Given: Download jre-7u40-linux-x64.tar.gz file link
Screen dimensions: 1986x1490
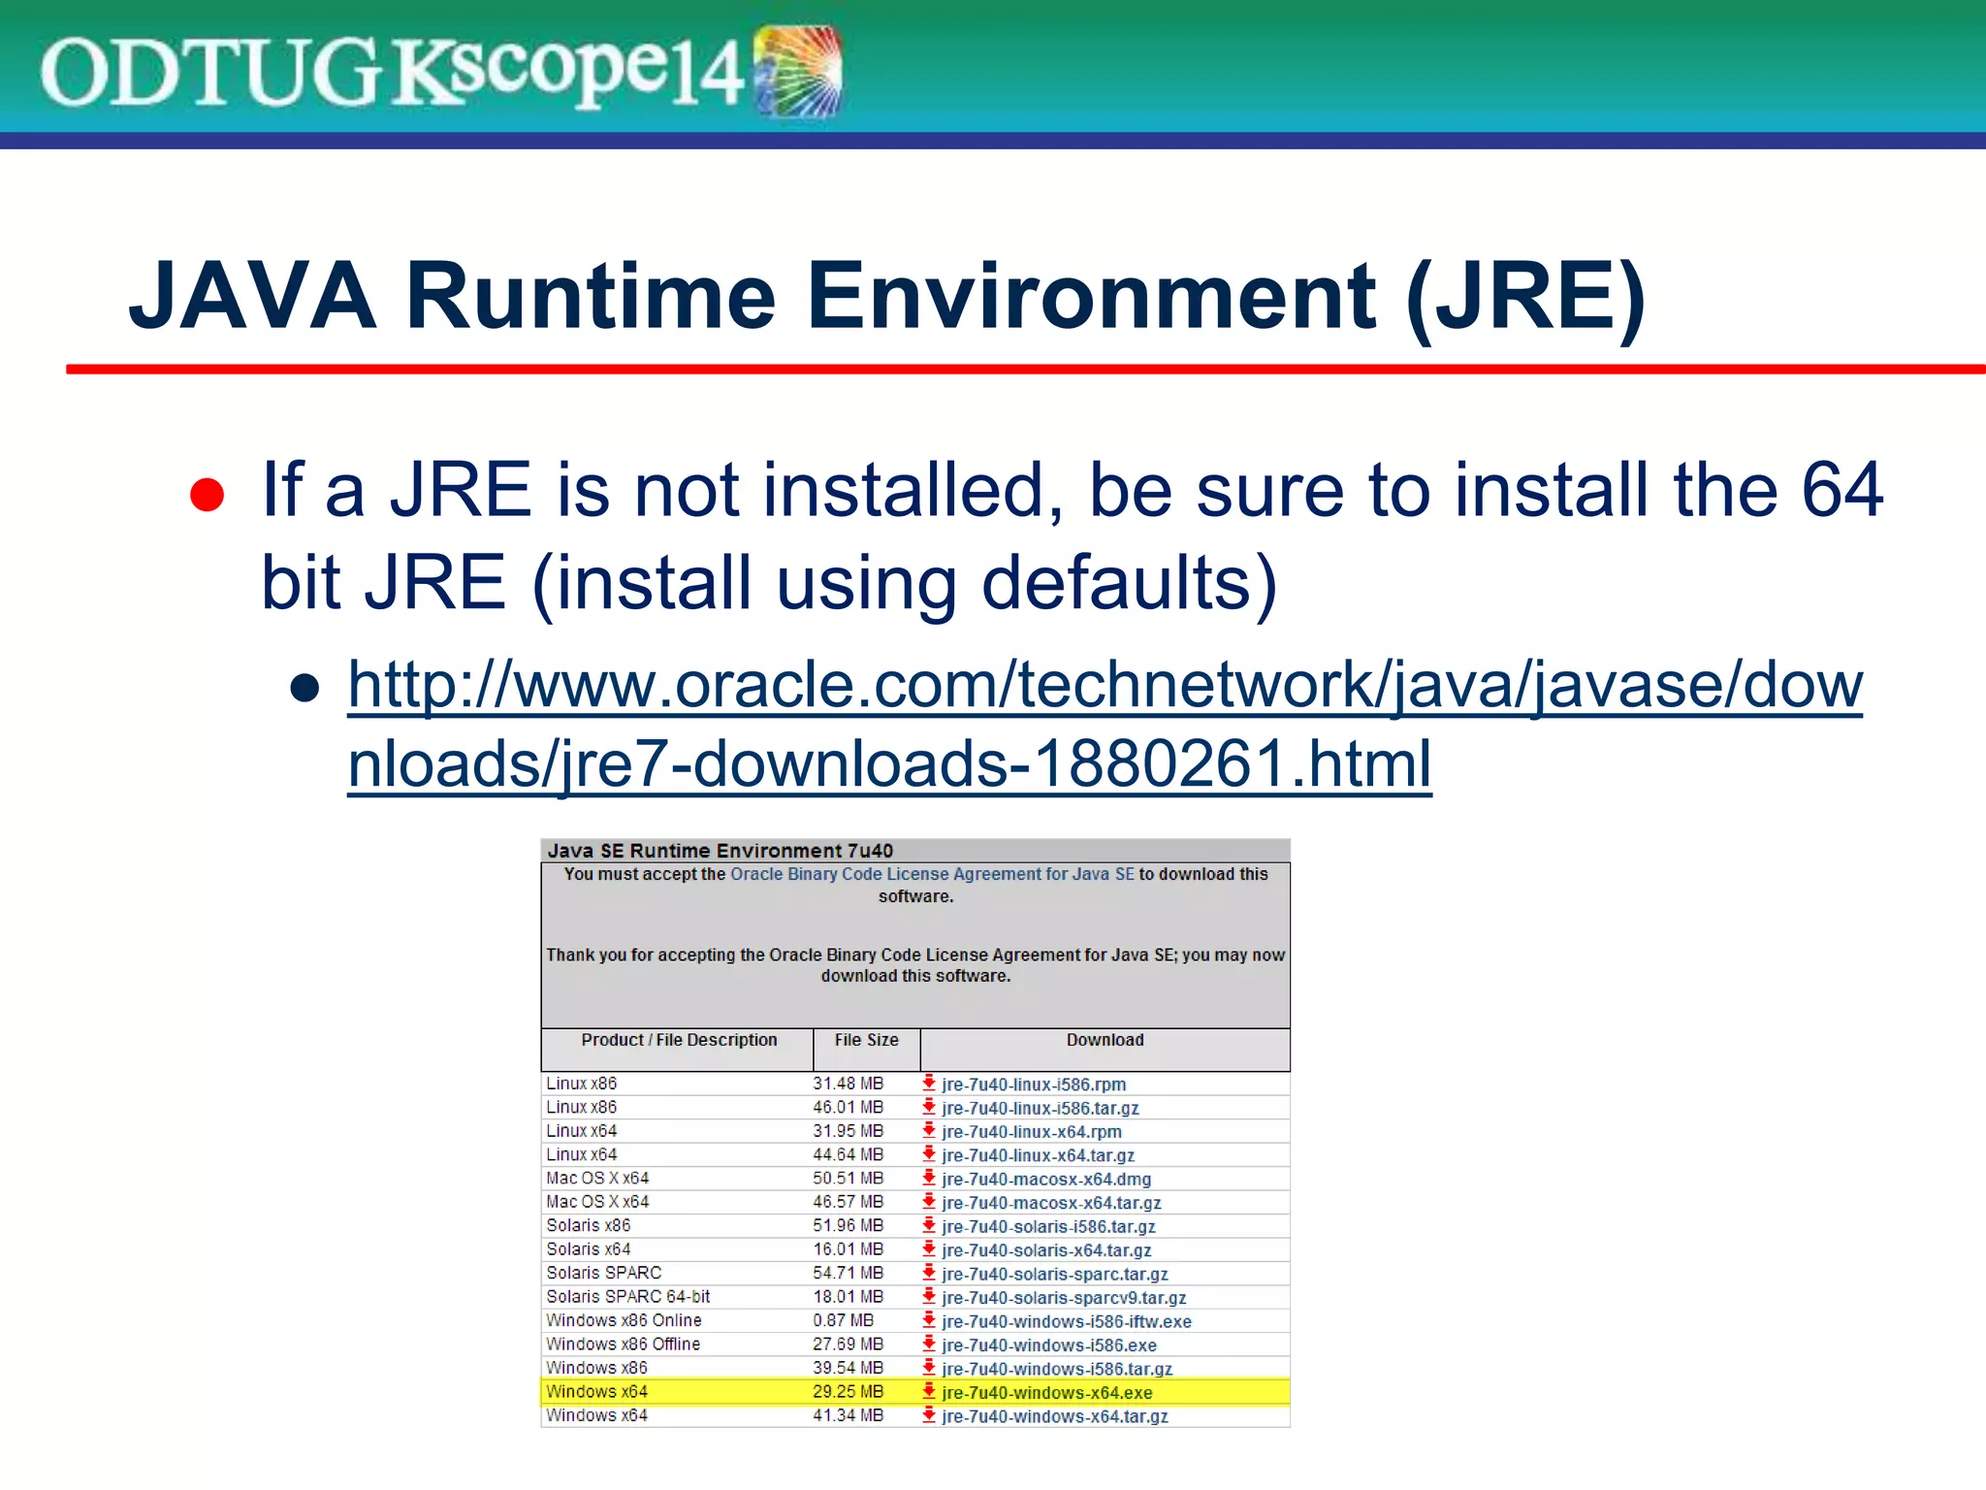Looking at the screenshot, I should (1038, 1155).
